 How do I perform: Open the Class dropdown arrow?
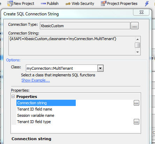(101, 68)
